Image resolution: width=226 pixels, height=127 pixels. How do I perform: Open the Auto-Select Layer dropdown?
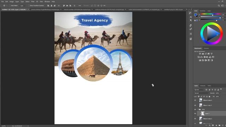(23, 6)
